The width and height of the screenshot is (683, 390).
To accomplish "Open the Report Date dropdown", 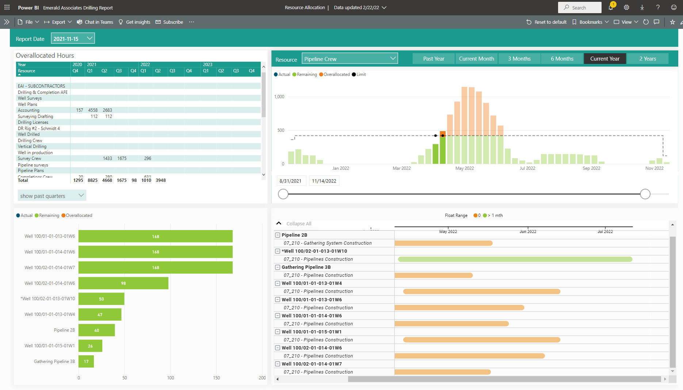I will point(73,38).
